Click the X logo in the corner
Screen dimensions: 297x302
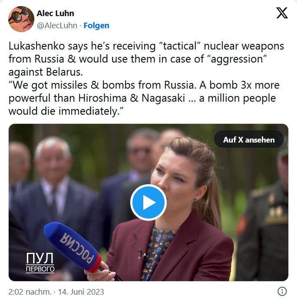pyautogui.click(x=282, y=13)
